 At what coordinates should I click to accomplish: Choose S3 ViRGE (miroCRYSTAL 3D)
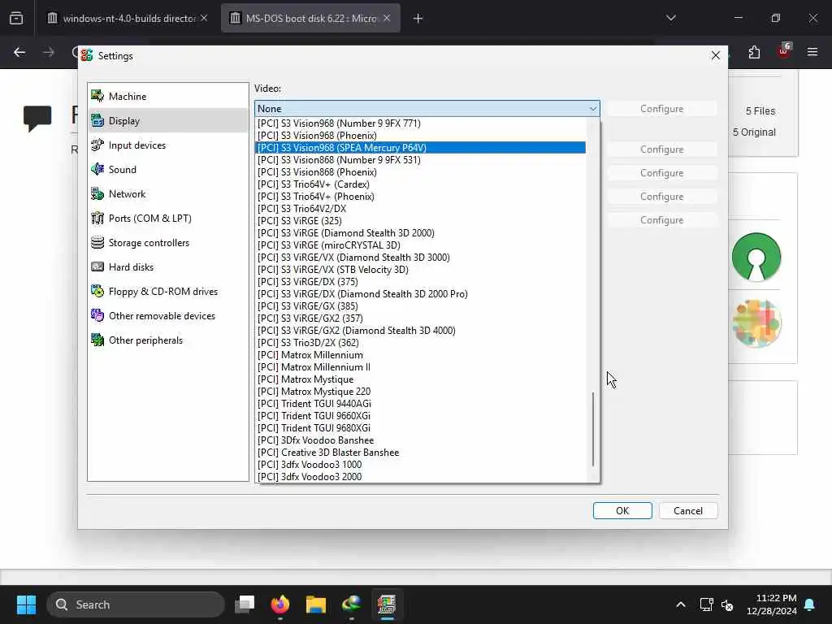(x=420, y=245)
